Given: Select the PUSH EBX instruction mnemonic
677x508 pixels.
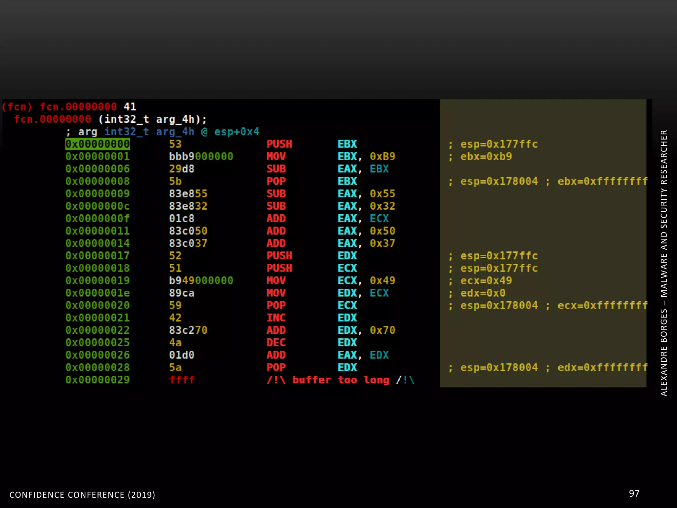Looking at the screenshot, I should pyautogui.click(x=279, y=144).
